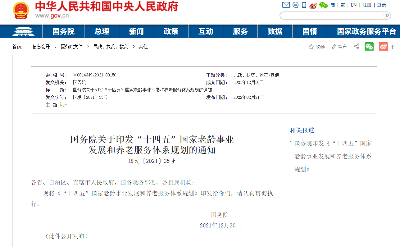Open the Weibo icon in the header
Screen dimensions: 400x247
(x=313, y=6)
